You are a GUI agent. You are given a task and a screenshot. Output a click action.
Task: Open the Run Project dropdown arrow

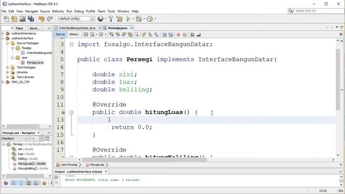(133, 19)
